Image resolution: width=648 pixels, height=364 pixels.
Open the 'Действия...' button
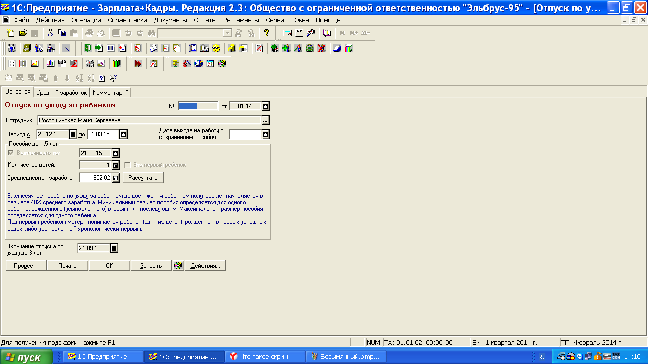click(205, 266)
